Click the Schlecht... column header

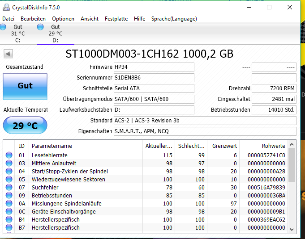(191, 146)
